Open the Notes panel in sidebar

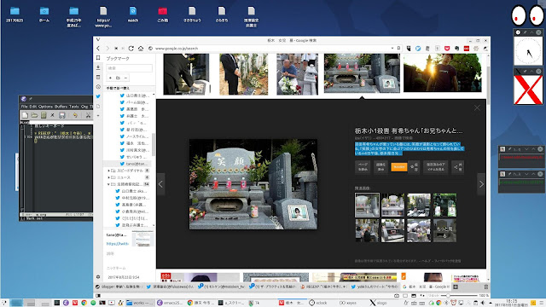coord(98,78)
